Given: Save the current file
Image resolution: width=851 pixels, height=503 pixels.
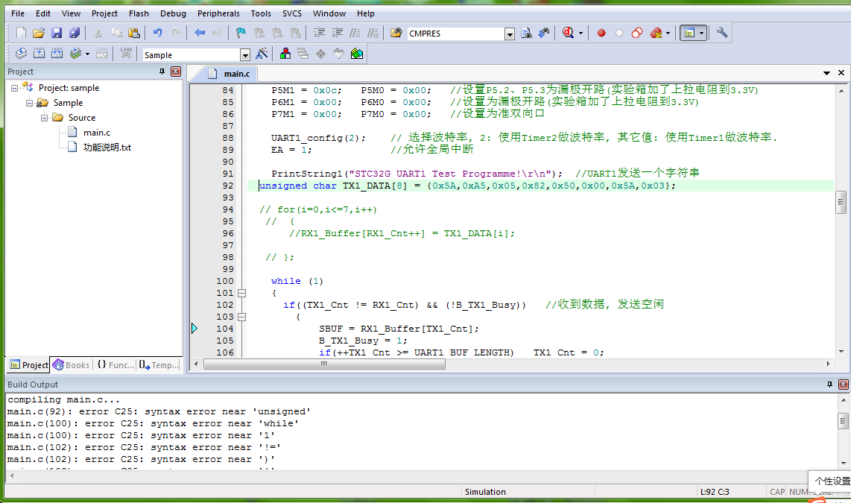Looking at the screenshot, I should (x=57, y=33).
